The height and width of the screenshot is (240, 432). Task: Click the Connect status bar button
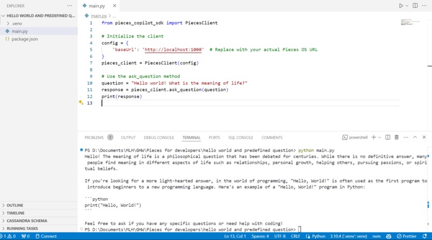[46, 236]
